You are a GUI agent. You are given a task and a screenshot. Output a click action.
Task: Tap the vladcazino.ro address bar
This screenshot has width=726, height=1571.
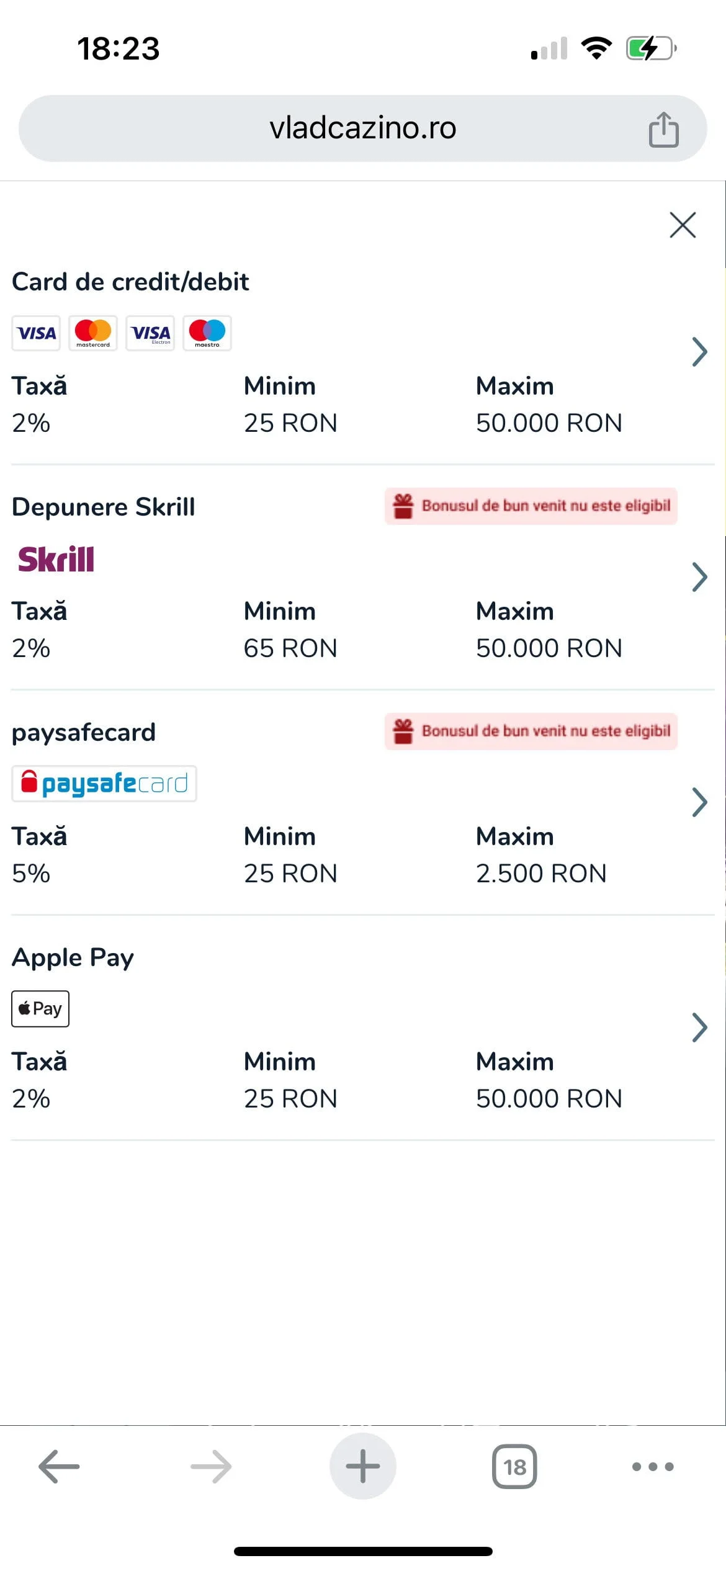click(362, 128)
